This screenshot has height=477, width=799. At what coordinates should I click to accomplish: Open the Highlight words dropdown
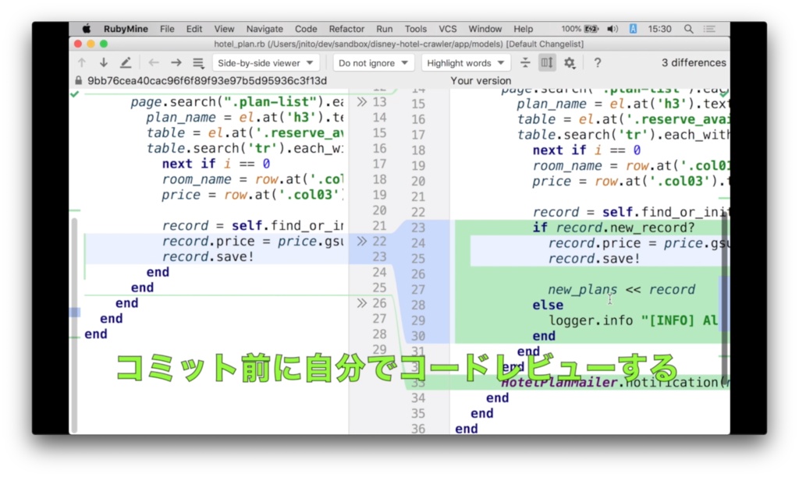466,62
